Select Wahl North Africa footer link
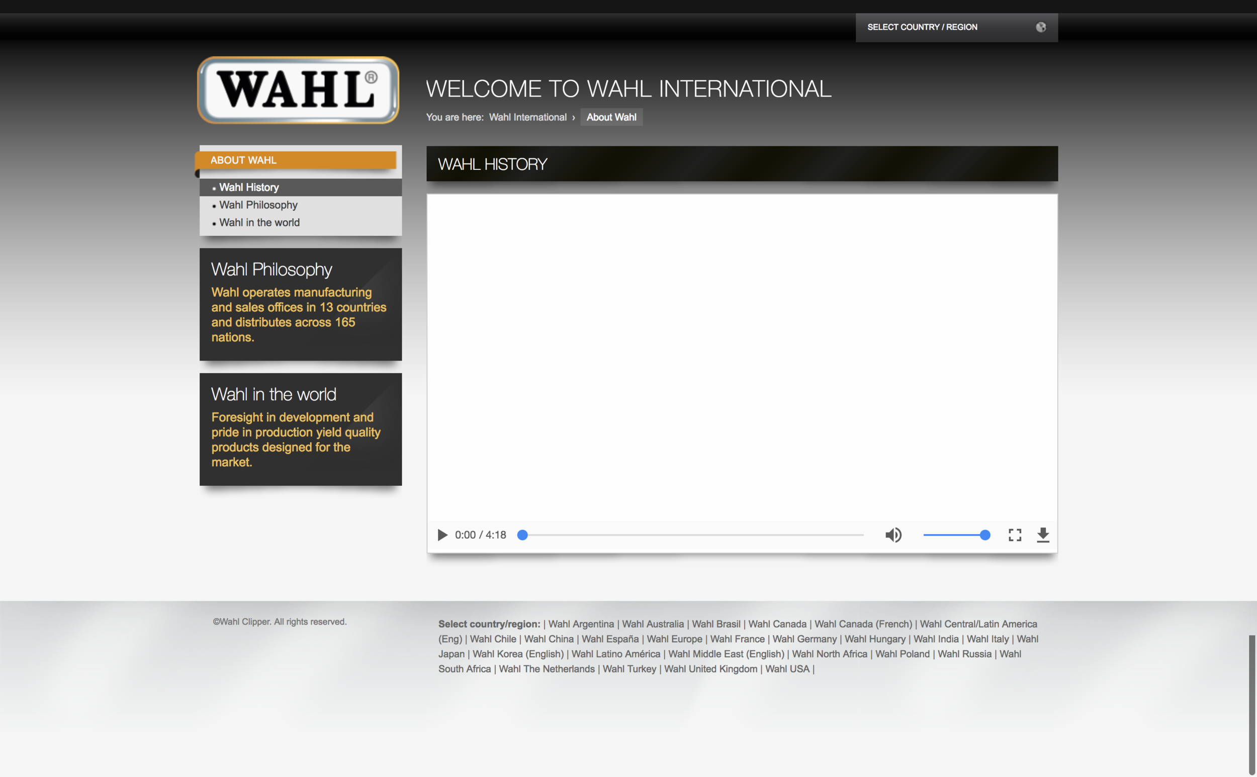Viewport: 1257px width, 777px height. tap(830, 654)
